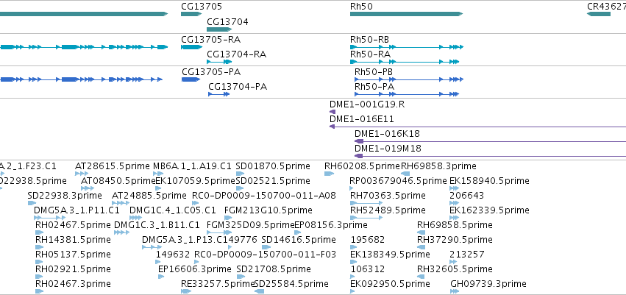Select EST EK107059.5prime
Viewport: 626px width, 295px height.
[160, 188]
